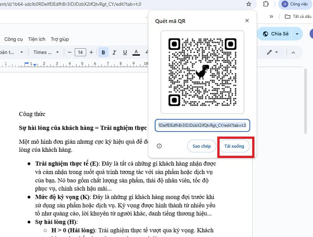Close the Quét mã QR dialog
The image size is (313, 237).
(x=247, y=21)
